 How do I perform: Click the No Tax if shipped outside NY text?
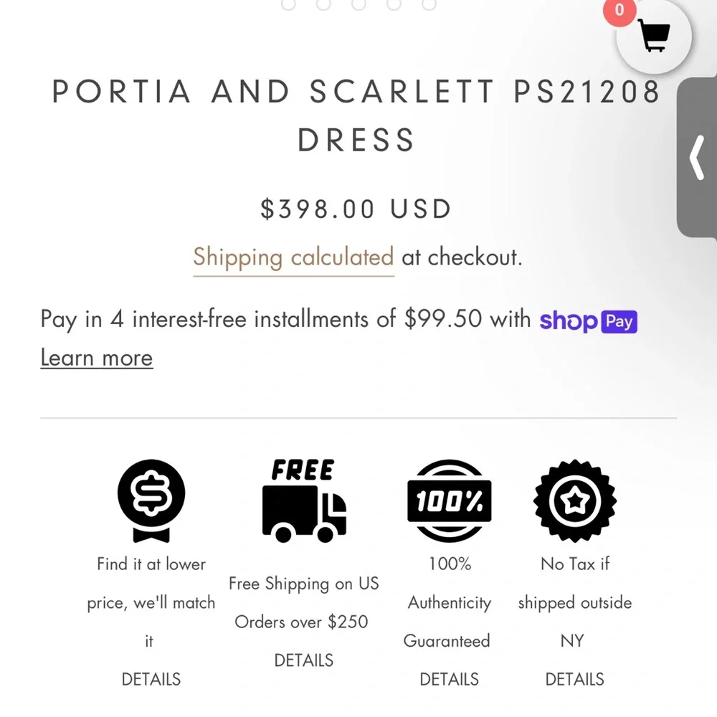tap(575, 602)
